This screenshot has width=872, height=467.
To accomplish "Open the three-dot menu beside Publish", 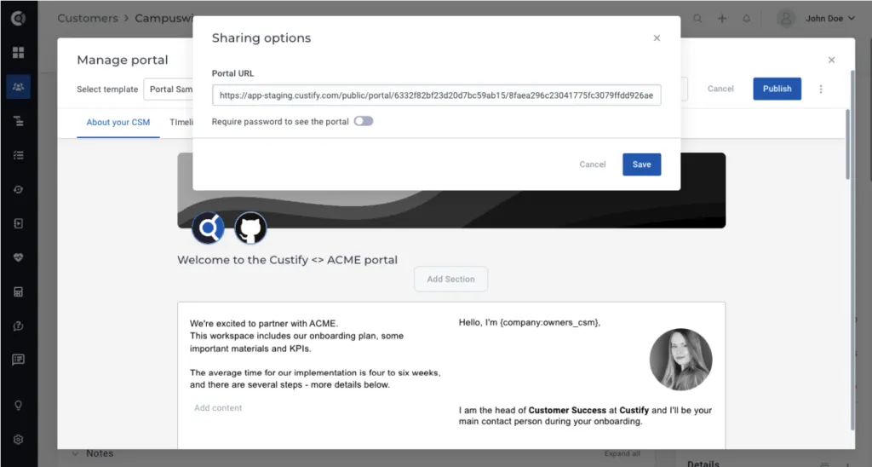I will [x=821, y=89].
